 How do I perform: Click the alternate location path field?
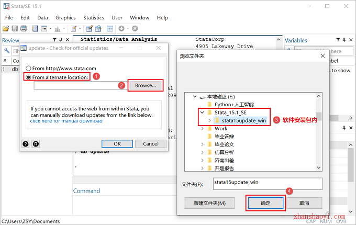coord(80,85)
